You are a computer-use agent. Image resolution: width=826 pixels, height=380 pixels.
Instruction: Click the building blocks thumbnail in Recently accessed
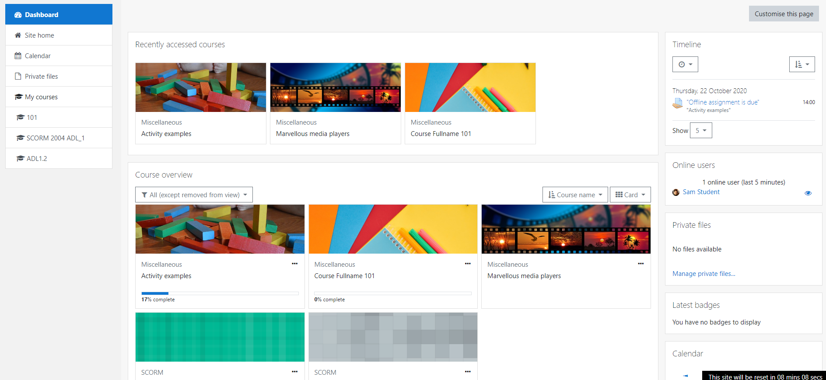click(201, 87)
